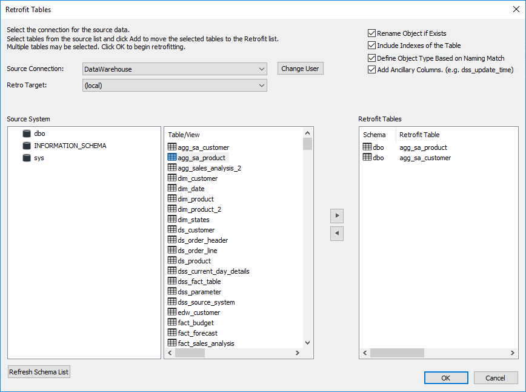Uncheck Rename Object if Exists
The image size is (526, 392).
[371, 33]
